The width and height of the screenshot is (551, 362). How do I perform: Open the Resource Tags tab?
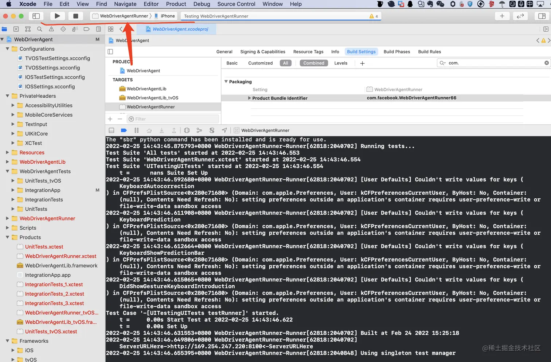[308, 52]
